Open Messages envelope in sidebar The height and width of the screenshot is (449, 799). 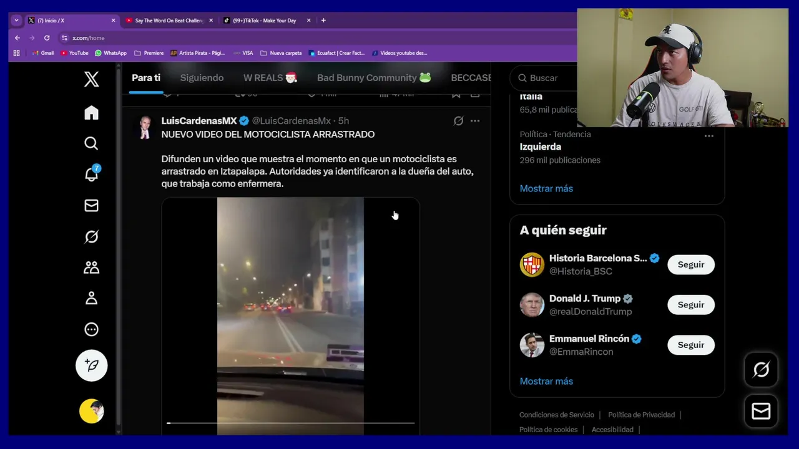[x=91, y=205]
